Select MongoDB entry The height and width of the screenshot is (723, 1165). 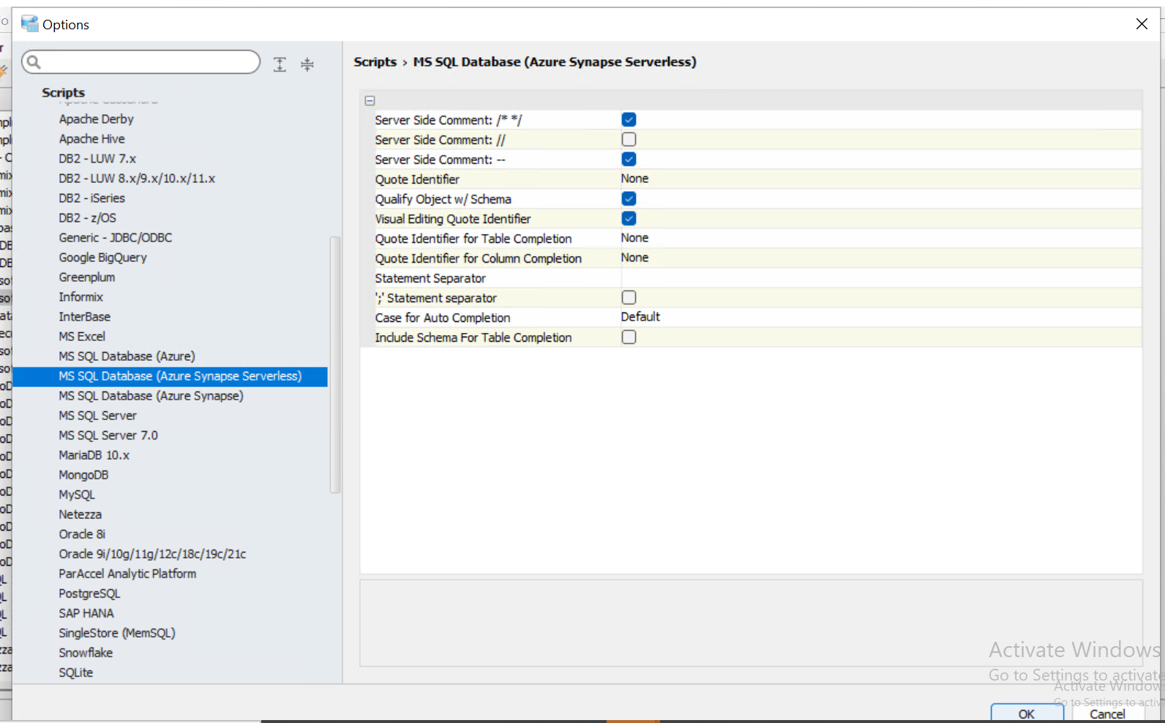(83, 475)
